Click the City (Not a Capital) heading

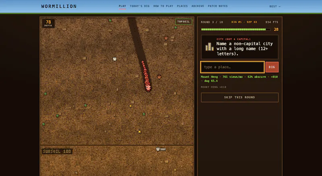click(233, 39)
